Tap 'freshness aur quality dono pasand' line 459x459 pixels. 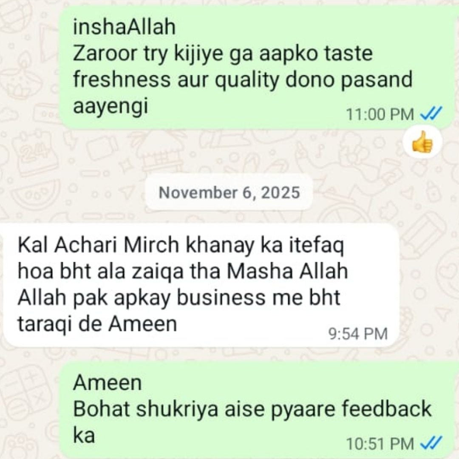(243, 80)
